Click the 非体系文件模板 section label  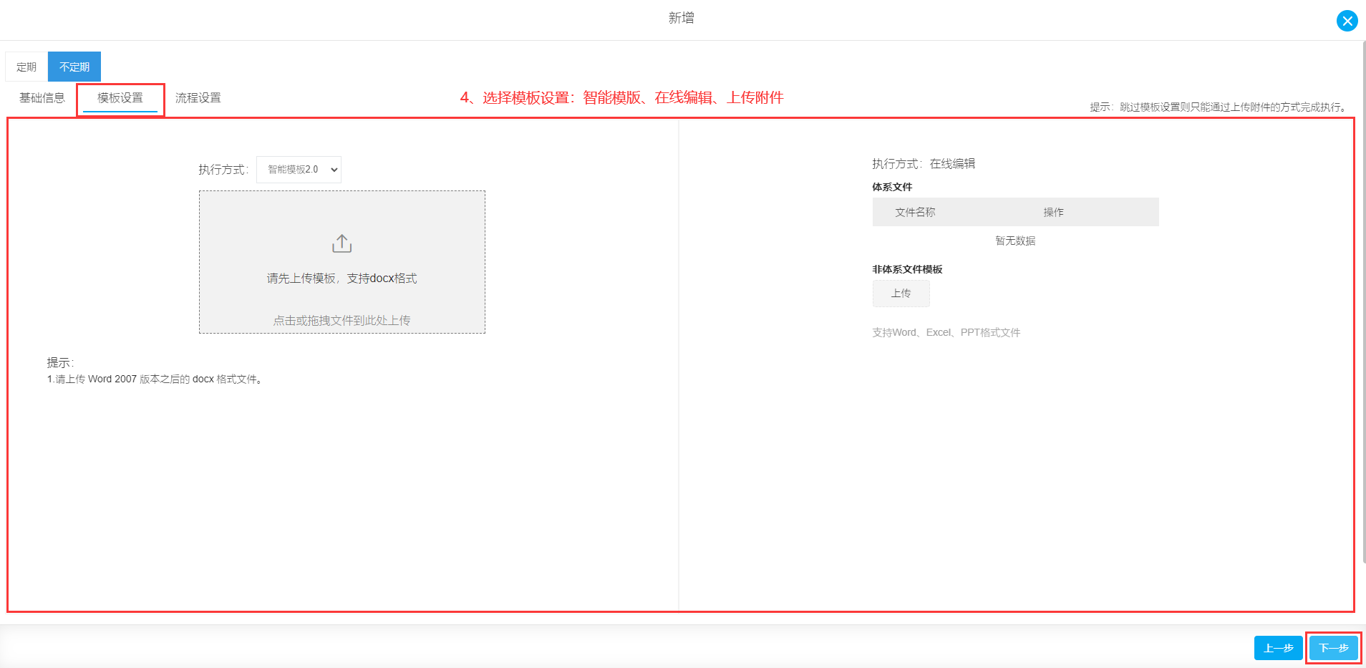pyautogui.click(x=907, y=269)
